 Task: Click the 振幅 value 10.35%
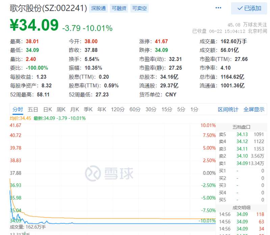point(93,68)
